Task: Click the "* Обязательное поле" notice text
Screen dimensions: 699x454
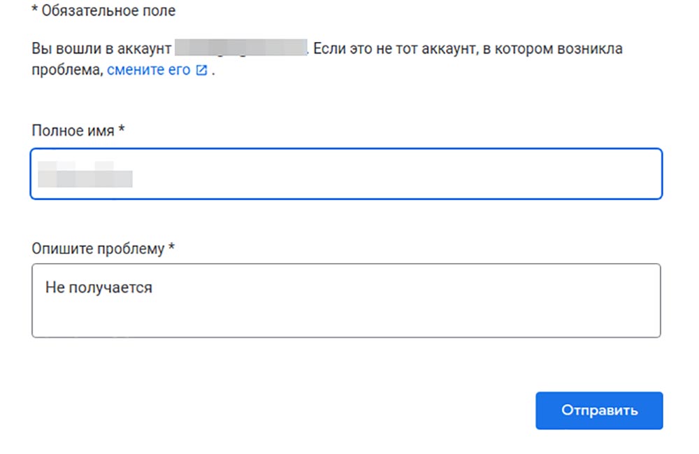Action: click(x=103, y=11)
